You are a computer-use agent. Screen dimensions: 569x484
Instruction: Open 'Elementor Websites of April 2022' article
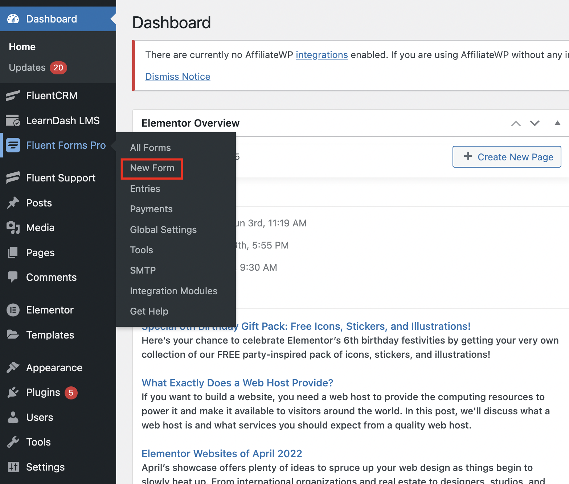(x=222, y=454)
